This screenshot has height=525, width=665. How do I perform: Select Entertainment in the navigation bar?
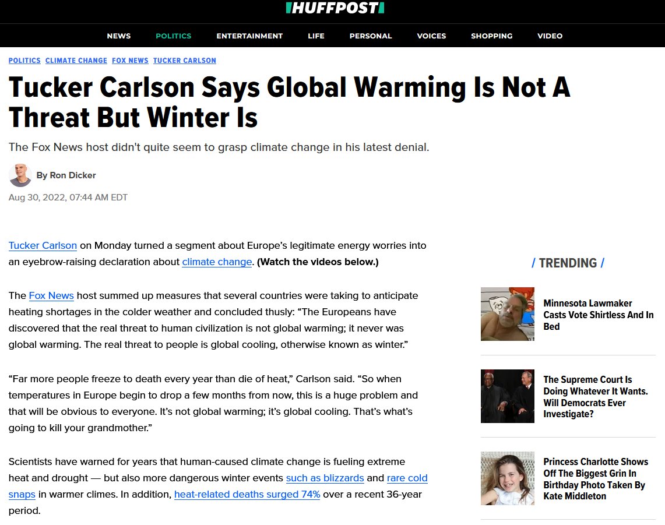249,36
